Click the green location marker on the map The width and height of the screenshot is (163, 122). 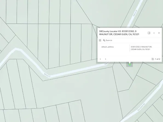point(130,65)
